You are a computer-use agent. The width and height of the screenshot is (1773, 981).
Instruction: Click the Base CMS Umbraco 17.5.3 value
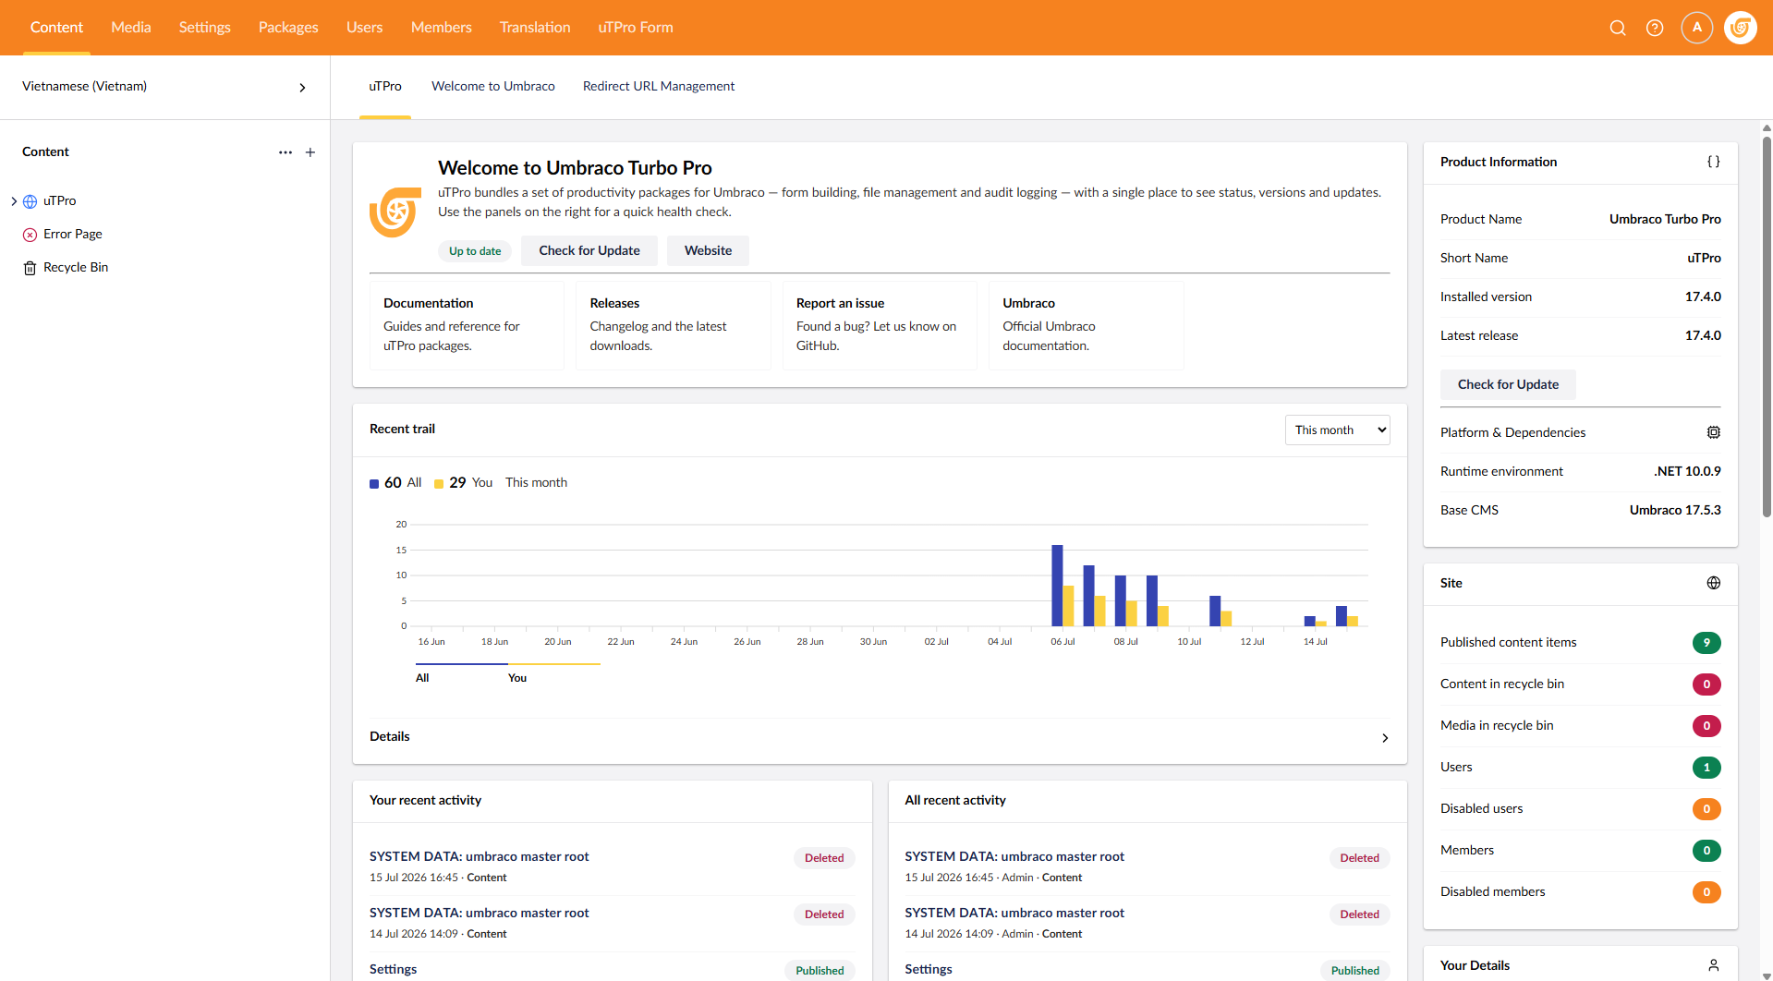tap(1675, 511)
